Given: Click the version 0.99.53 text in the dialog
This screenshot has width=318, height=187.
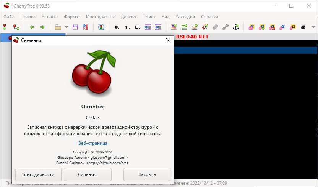Looking at the screenshot, I should (92, 117).
